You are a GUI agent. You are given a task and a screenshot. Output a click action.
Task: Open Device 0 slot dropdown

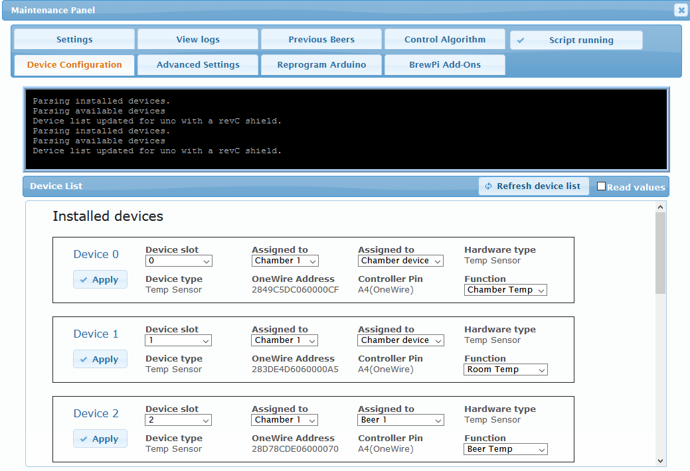(x=179, y=261)
